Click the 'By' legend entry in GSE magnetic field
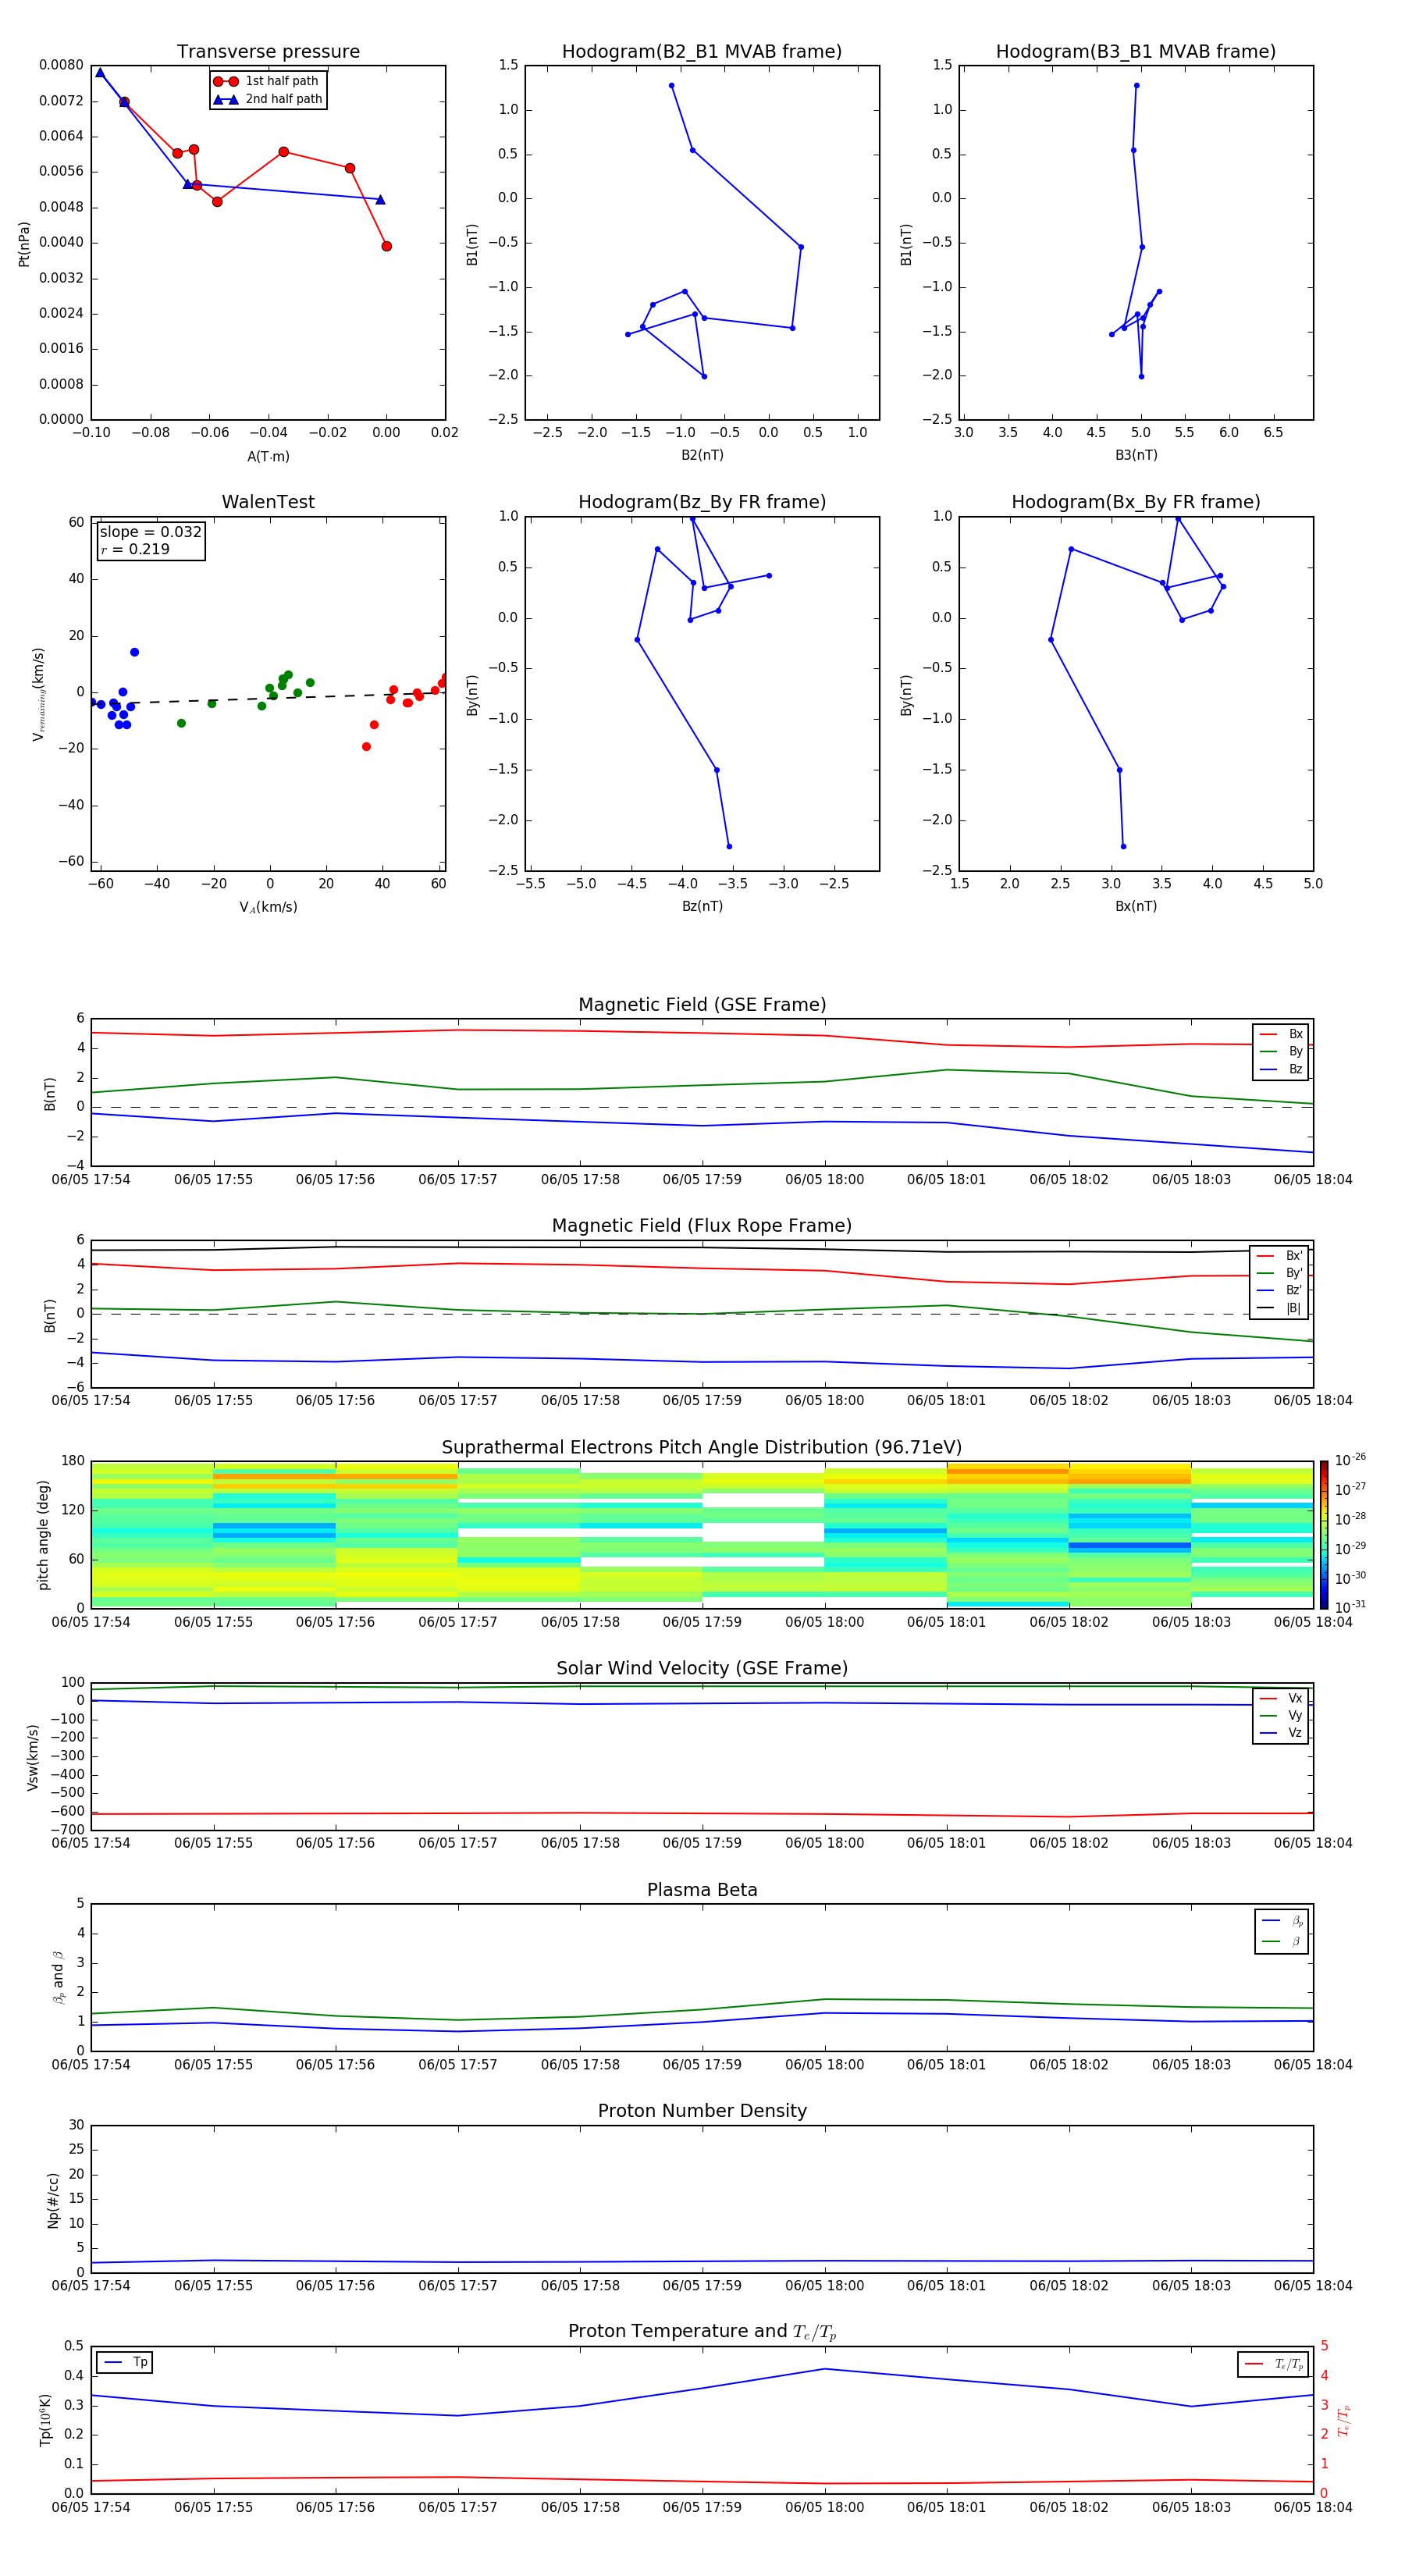This screenshot has height=2576, width=1405. coord(1281,1051)
